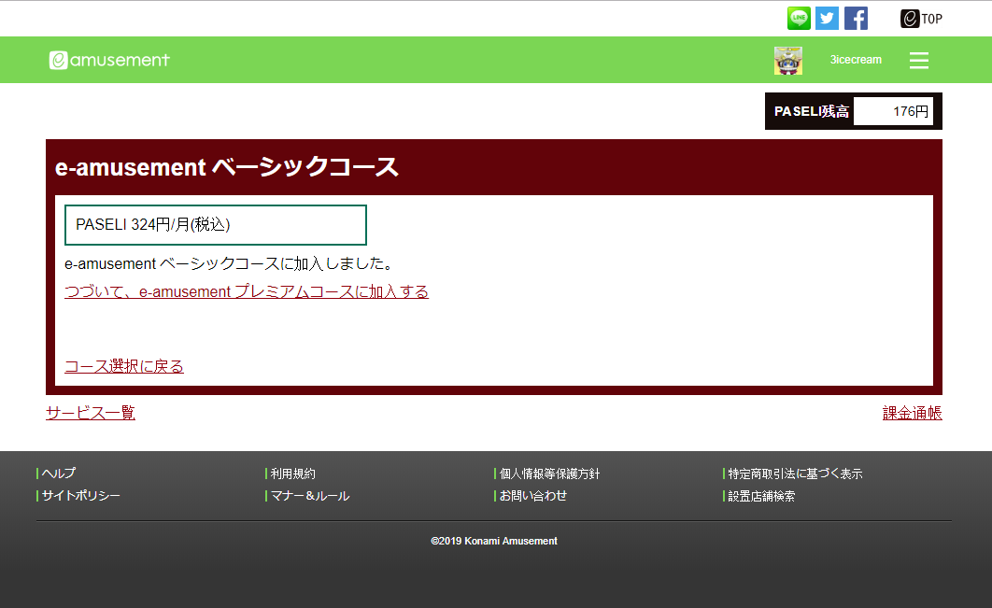Open the e-amusement logo home link
The height and width of the screenshot is (608, 992).
tap(109, 60)
